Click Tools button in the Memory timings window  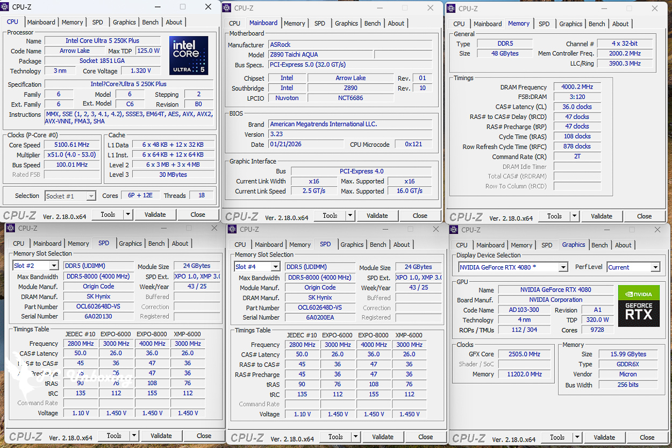pyautogui.click(x=554, y=216)
